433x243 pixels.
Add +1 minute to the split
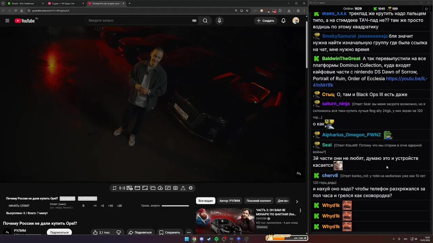click(95, 206)
